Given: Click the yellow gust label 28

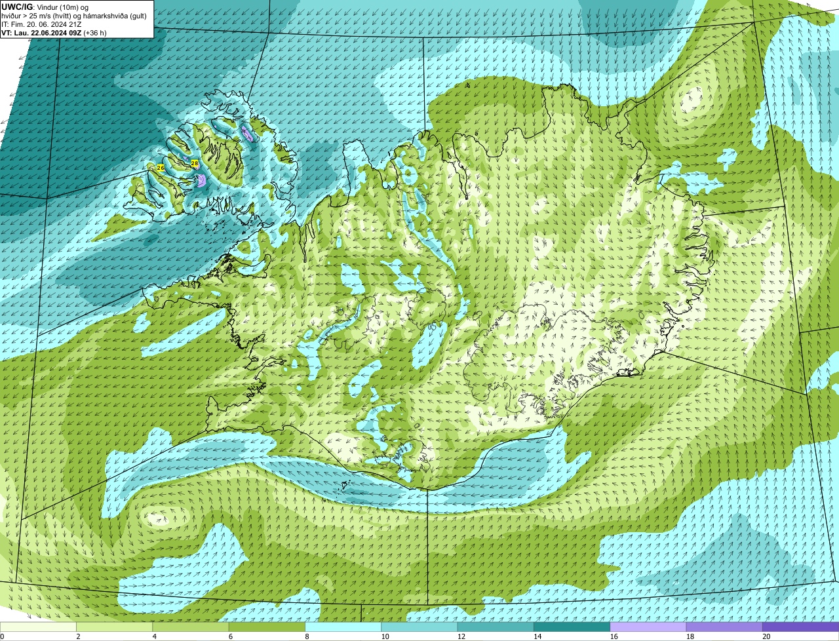Looking at the screenshot, I should click(x=195, y=163).
